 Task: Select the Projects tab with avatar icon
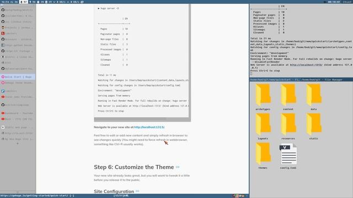click(x=18, y=28)
